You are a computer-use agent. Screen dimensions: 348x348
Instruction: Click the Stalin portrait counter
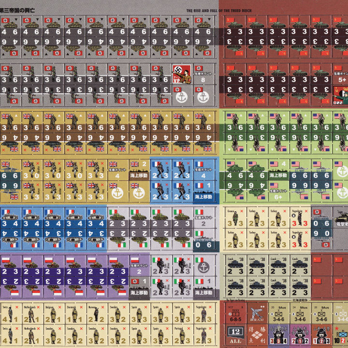click(341, 95)
